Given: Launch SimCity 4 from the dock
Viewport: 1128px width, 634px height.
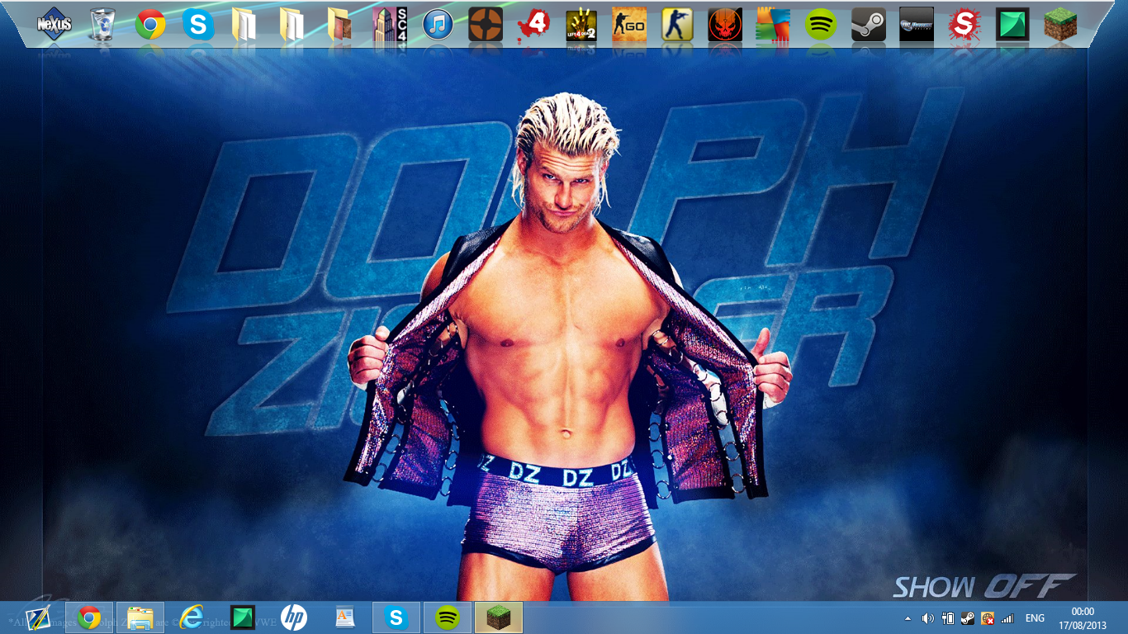Looking at the screenshot, I should click(x=390, y=25).
